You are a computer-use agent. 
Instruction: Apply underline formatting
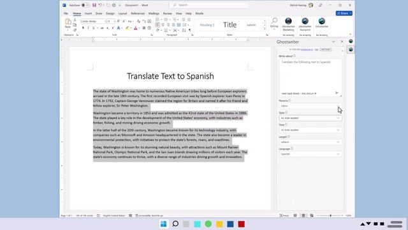click(x=94, y=28)
